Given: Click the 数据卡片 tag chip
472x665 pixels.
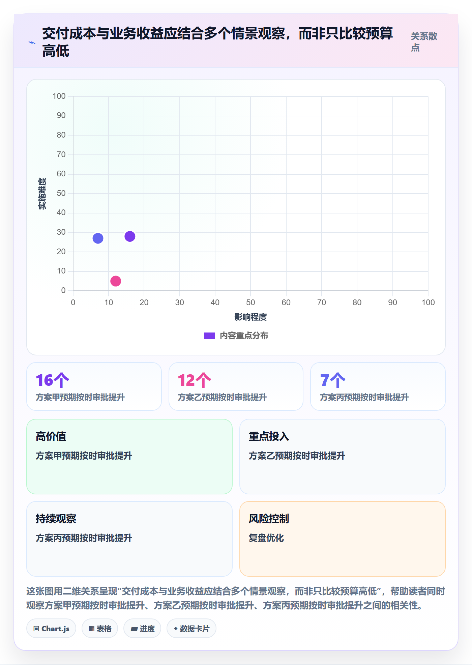Looking at the screenshot, I should point(191,629).
